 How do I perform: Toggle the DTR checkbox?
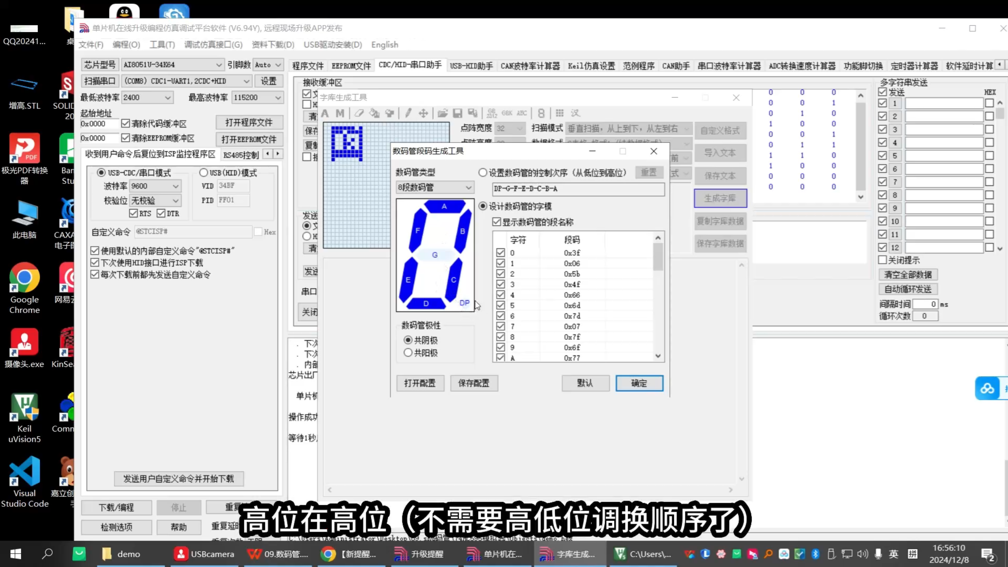pyautogui.click(x=161, y=213)
